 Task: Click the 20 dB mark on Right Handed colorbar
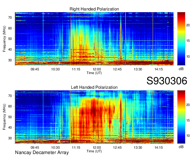tap(188, 25)
